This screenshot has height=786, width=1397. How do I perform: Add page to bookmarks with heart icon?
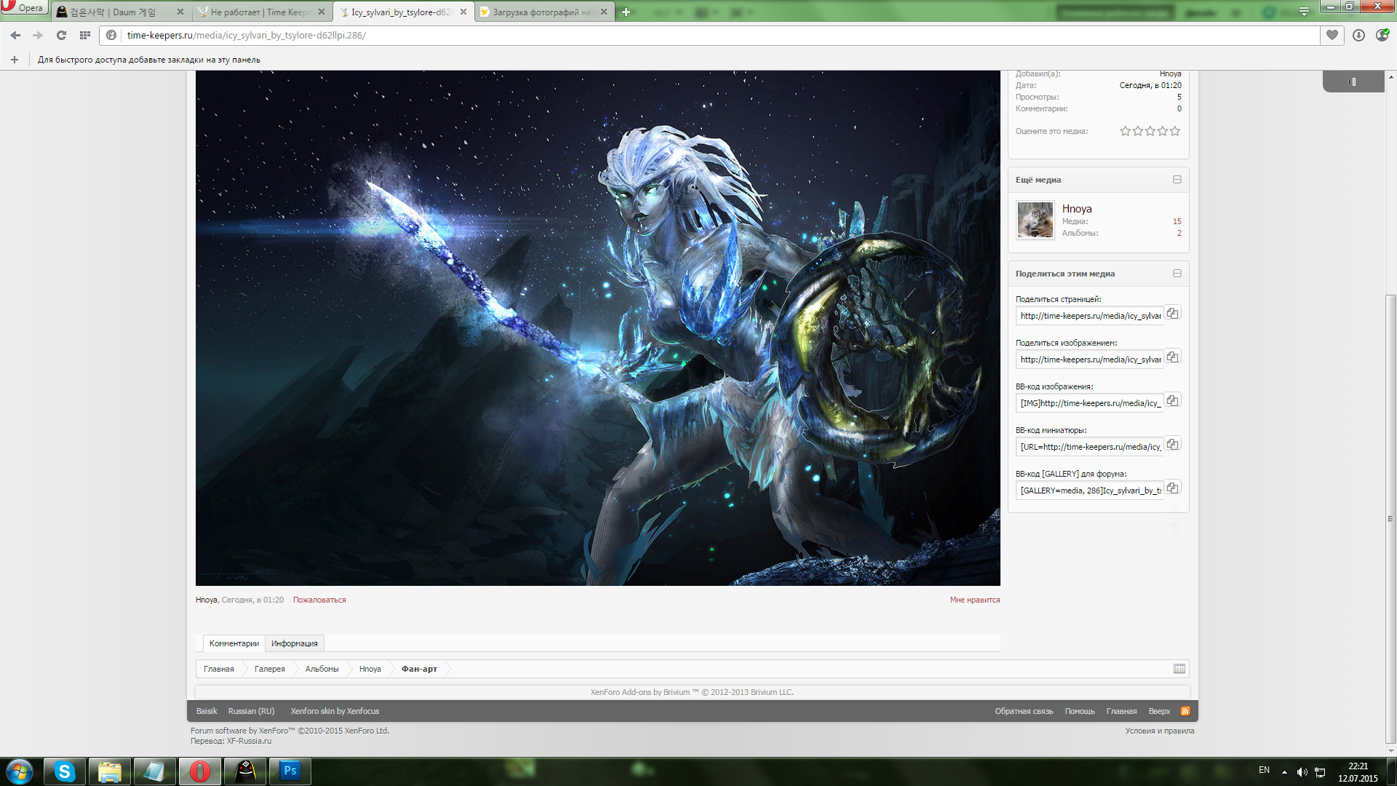pyautogui.click(x=1332, y=35)
